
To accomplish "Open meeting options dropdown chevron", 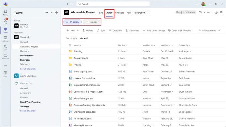I will click(204, 12).
